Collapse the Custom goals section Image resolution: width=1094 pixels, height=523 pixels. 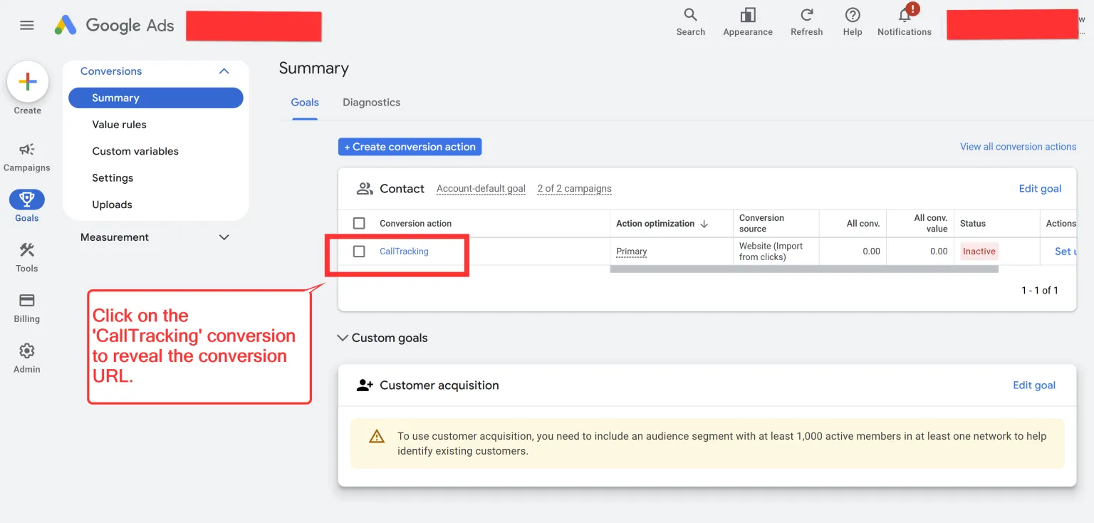click(343, 338)
